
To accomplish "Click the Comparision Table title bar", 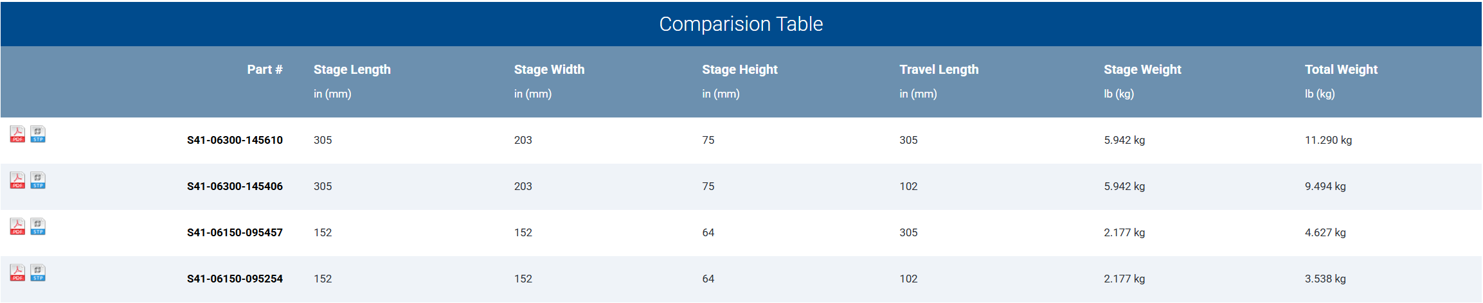I will point(741,24).
